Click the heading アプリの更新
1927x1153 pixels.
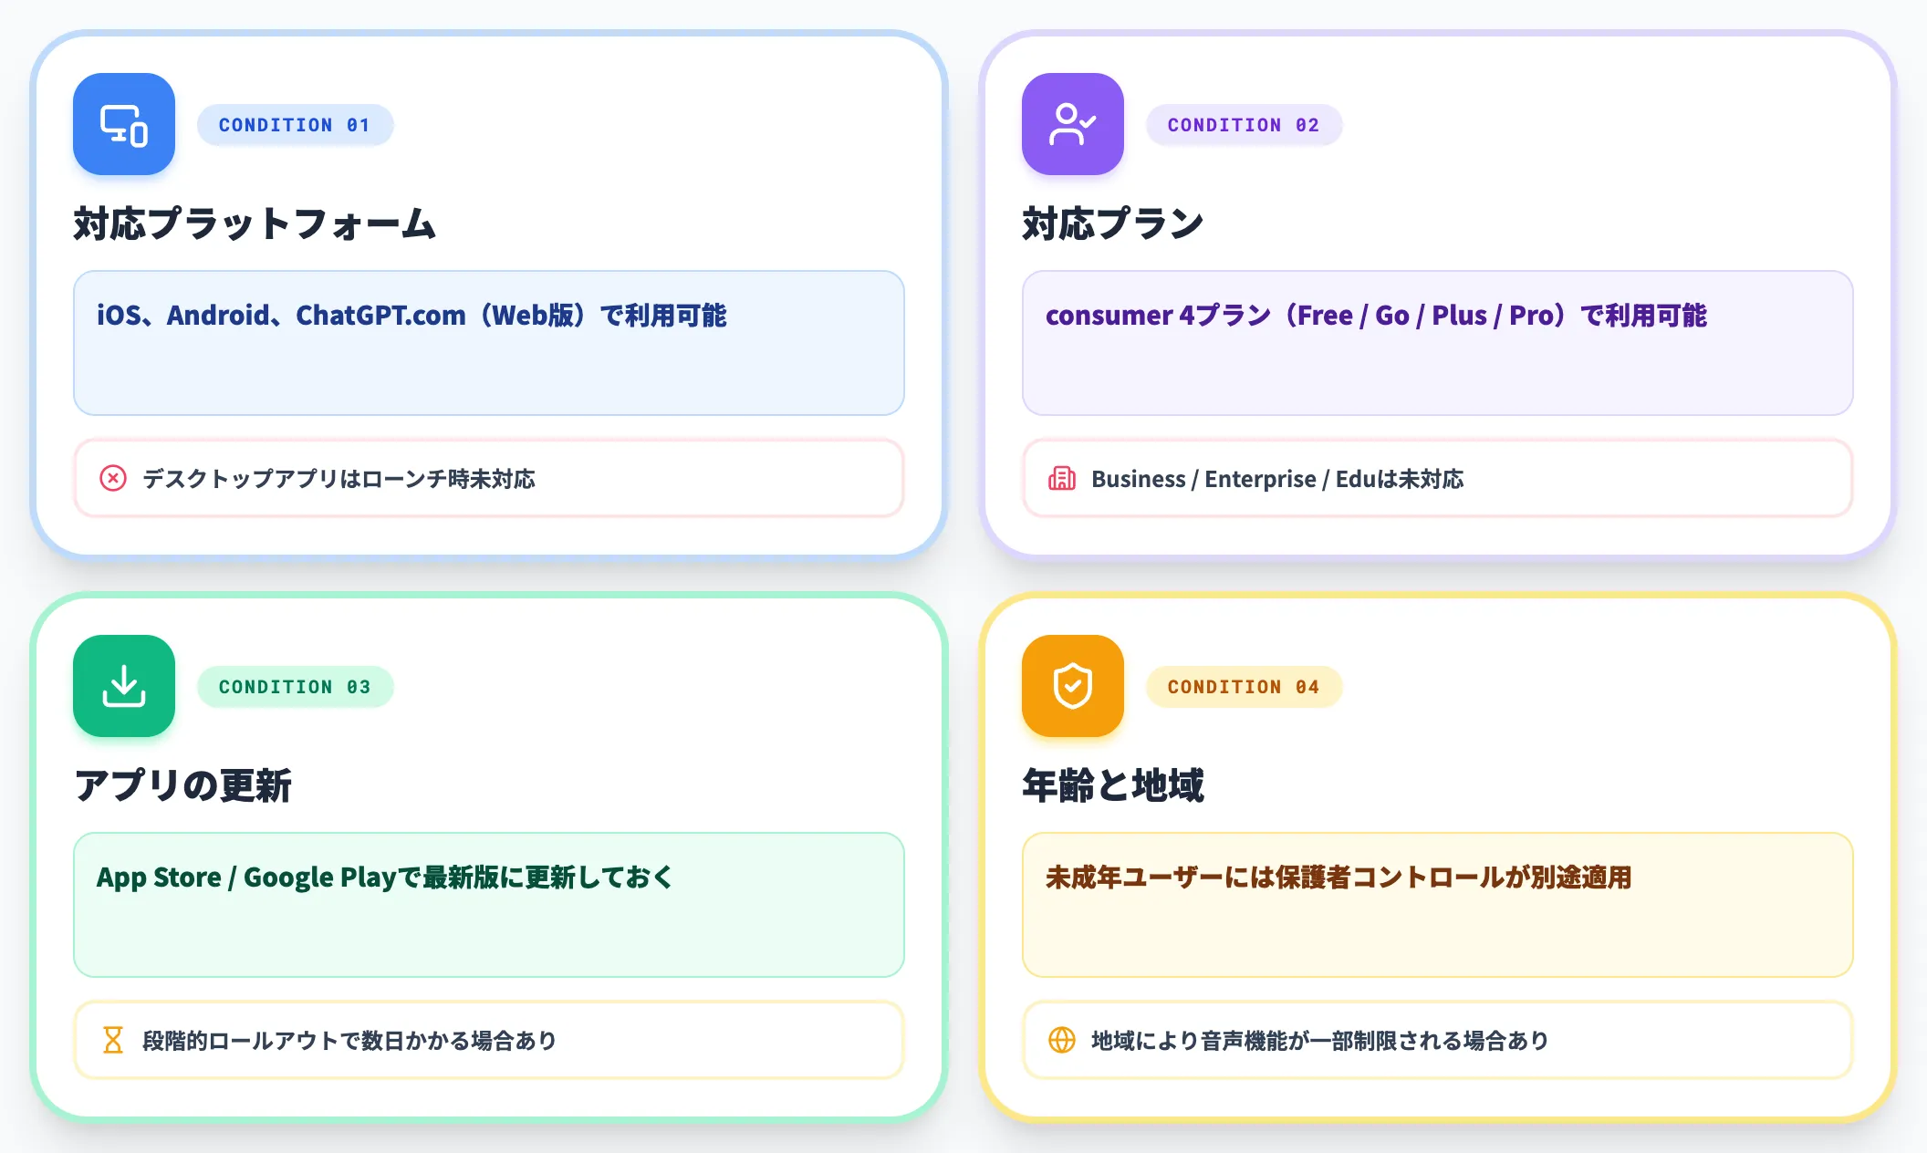pyautogui.click(x=182, y=785)
